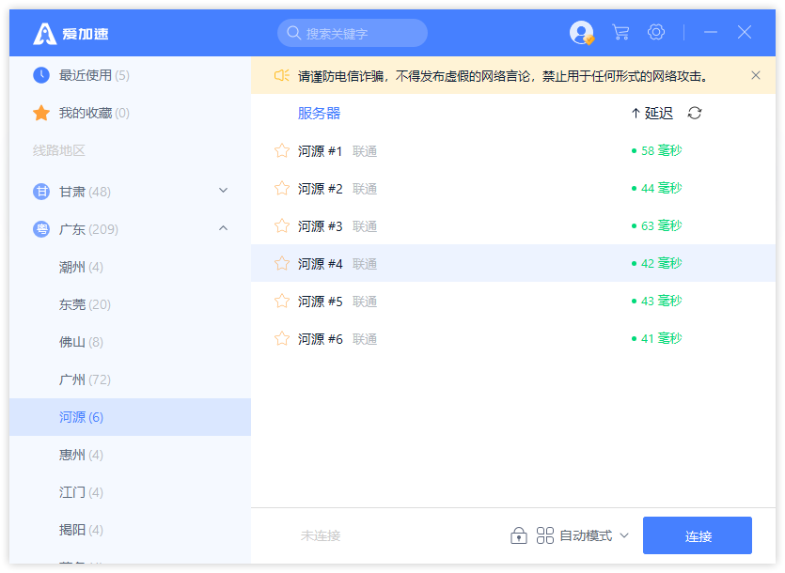
Task: Click the fraud warning notice text
Action: 503,76
